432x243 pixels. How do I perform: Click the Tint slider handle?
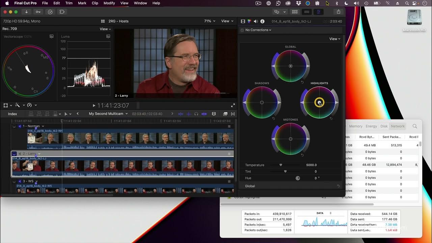[285, 171]
